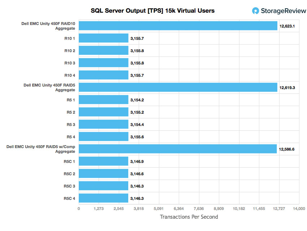Viewport: 307px width, 231px height.
Task: Click the R5 2 axis label
Action: (x=71, y=113)
